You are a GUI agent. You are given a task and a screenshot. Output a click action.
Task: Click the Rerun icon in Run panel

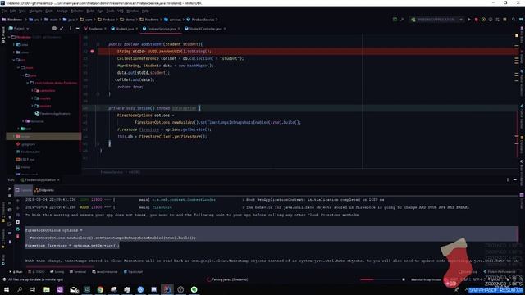point(10,189)
